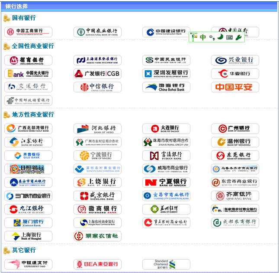Toggle the punctuation icon in IME toolbar

(212, 38)
